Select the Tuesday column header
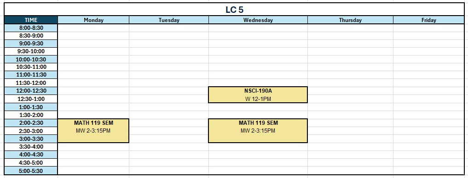The width and height of the screenshot is (468, 178). 169,20
